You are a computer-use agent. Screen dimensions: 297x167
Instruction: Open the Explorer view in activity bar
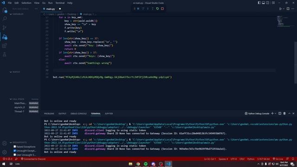[x=5, y=10]
